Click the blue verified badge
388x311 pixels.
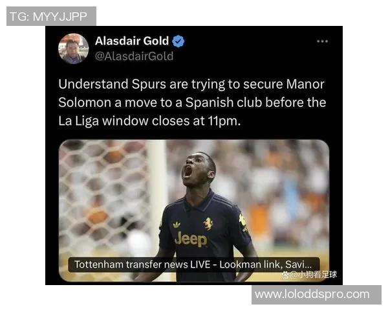point(178,41)
